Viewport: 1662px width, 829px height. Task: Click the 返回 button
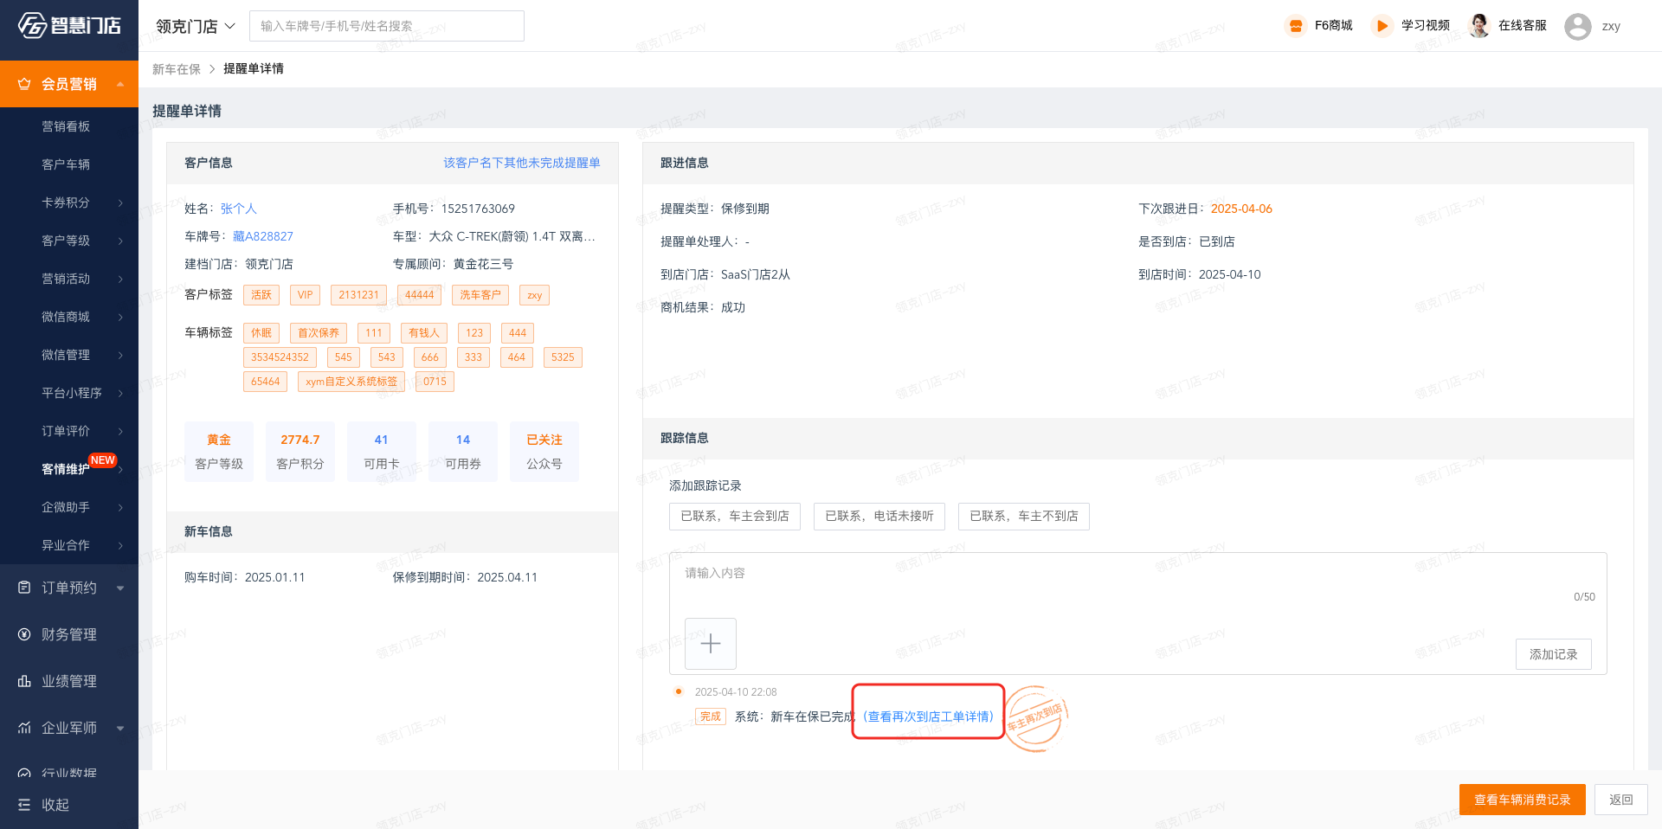[1621, 800]
